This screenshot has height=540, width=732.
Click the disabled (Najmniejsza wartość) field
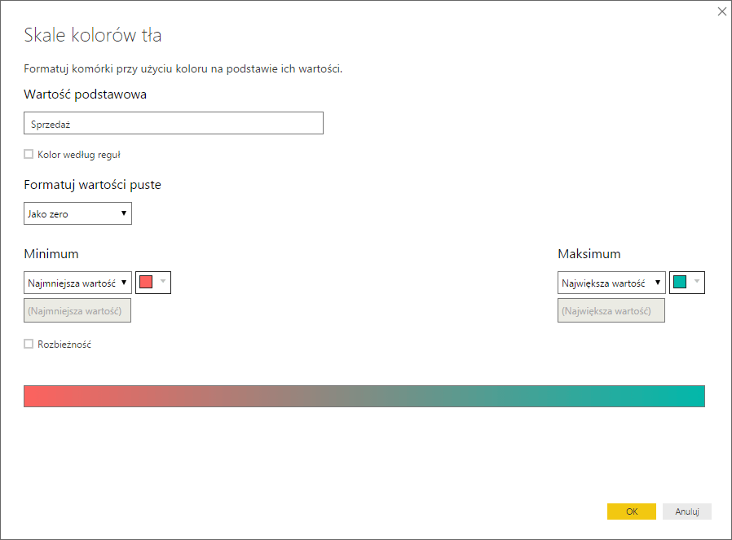(x=77, y=311)
